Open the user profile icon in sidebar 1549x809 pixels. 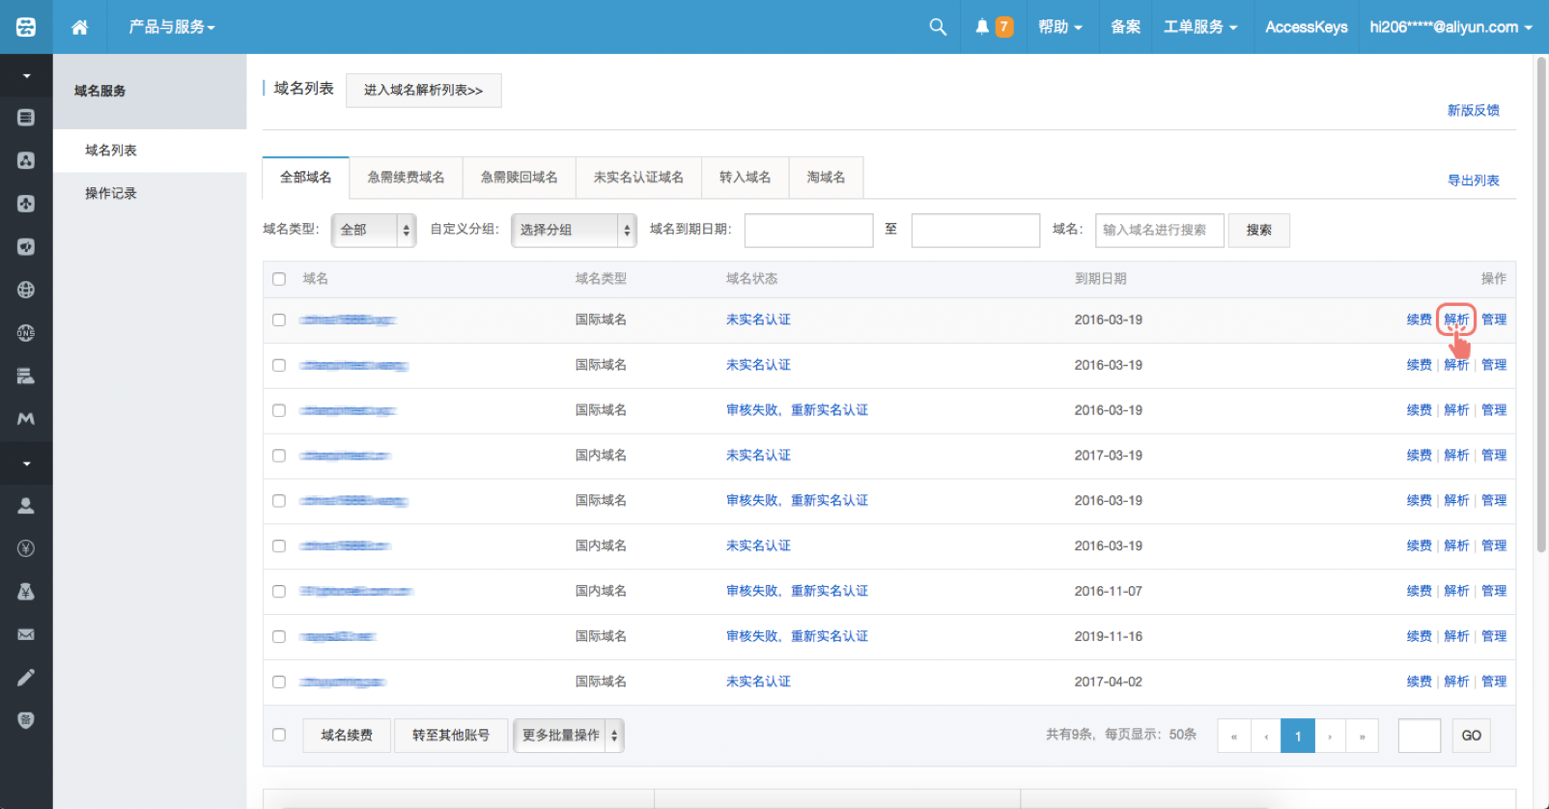point(26,505)
